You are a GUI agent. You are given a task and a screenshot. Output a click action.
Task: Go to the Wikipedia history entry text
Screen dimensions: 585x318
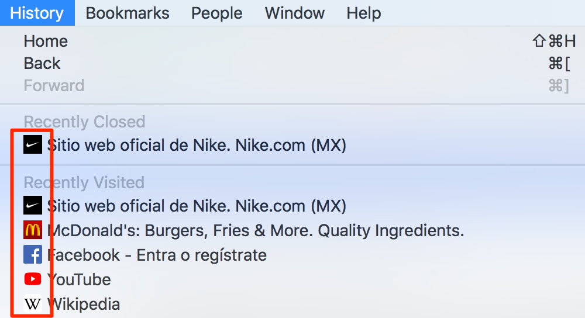pyautogui.click(x=84, y=304)
